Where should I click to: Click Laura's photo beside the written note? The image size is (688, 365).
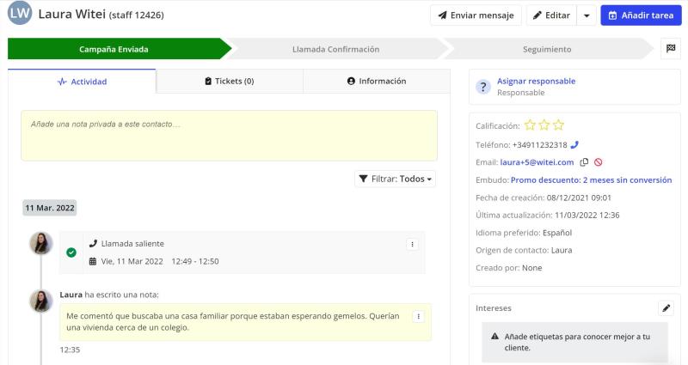coord(41,301)
